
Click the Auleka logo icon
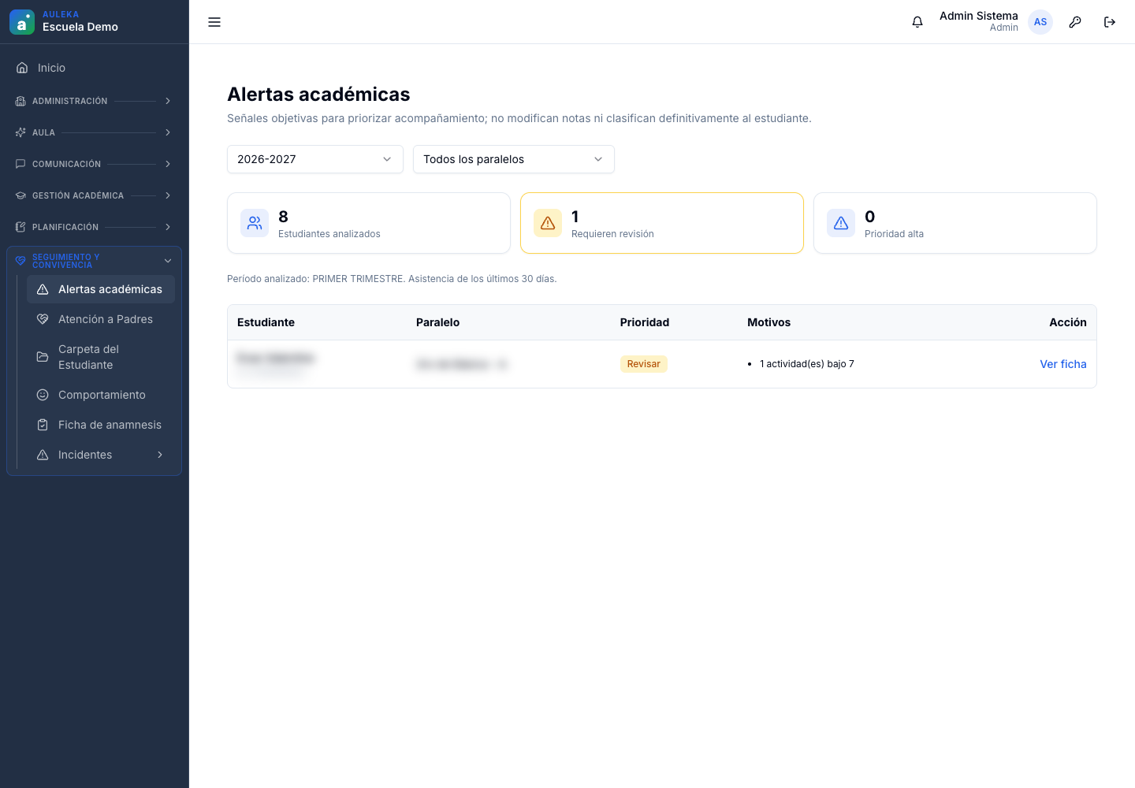point(22,22)
